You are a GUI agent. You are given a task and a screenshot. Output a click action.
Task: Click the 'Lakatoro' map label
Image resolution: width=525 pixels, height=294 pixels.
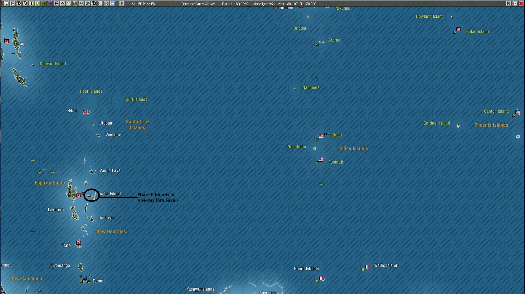click(x=56, y=210)
